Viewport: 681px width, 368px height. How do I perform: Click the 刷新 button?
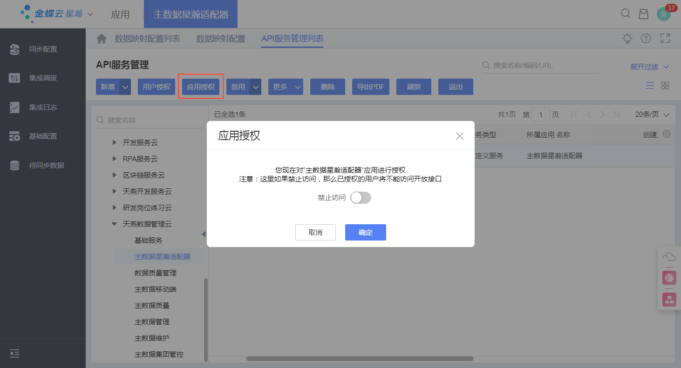tap(414, 87)
